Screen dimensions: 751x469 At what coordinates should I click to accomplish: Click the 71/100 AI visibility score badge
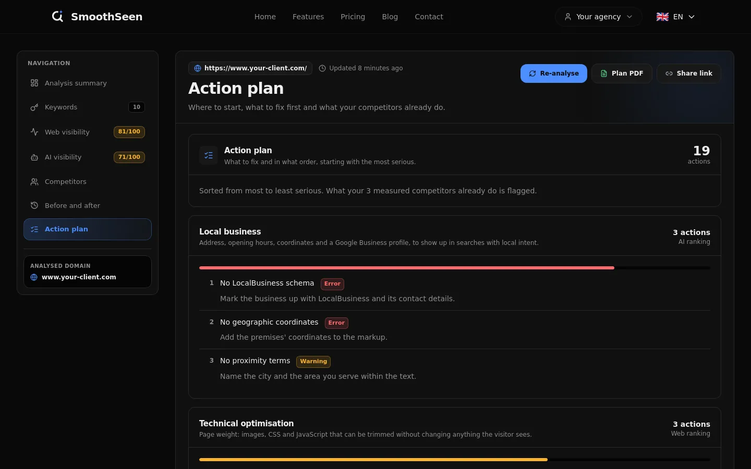pos(129,157)
